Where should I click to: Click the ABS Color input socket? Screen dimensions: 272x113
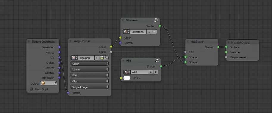pyautogui.click(x=121, y=78)
